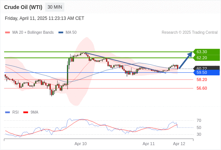Toggle the 9MA legend entry
The width and height of the screenshot is (221, 150).
coord(31,112)
